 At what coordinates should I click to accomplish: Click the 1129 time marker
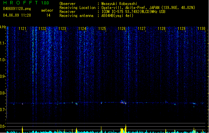181,29
